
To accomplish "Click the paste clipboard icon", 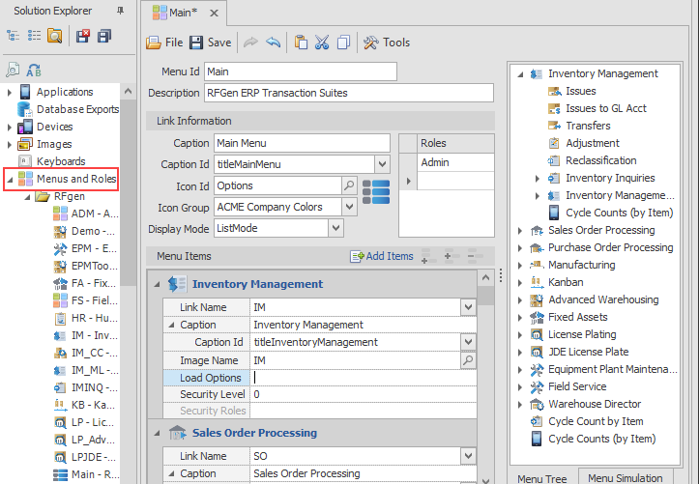I will 301,43.
